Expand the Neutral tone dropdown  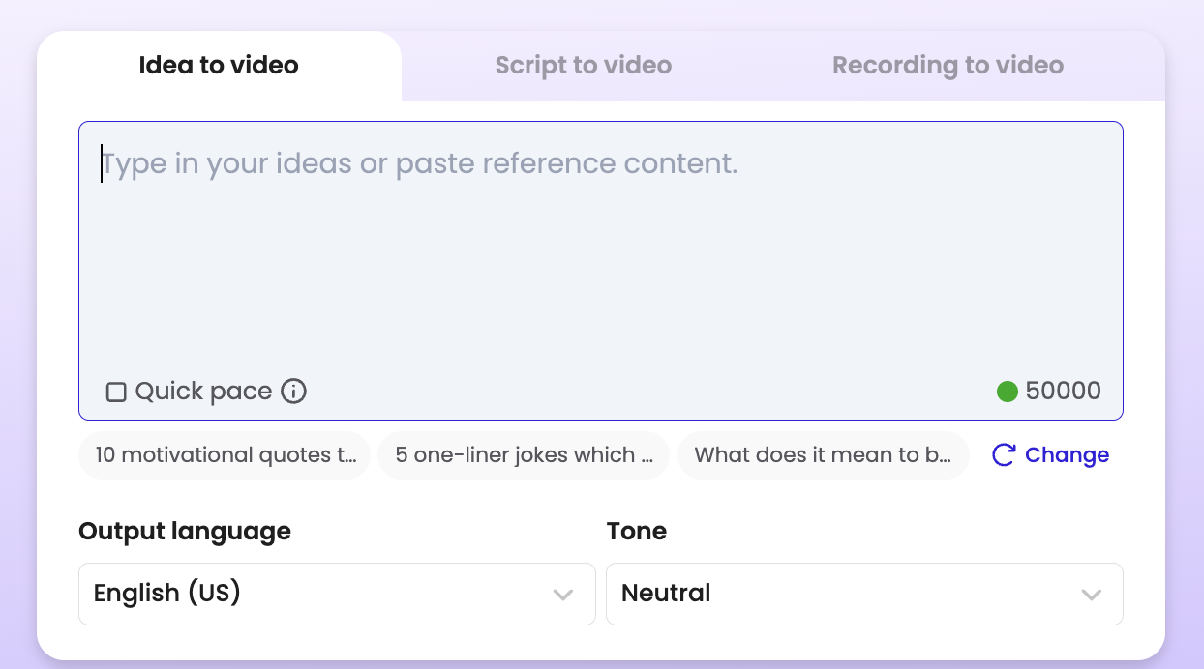point(863,594)
